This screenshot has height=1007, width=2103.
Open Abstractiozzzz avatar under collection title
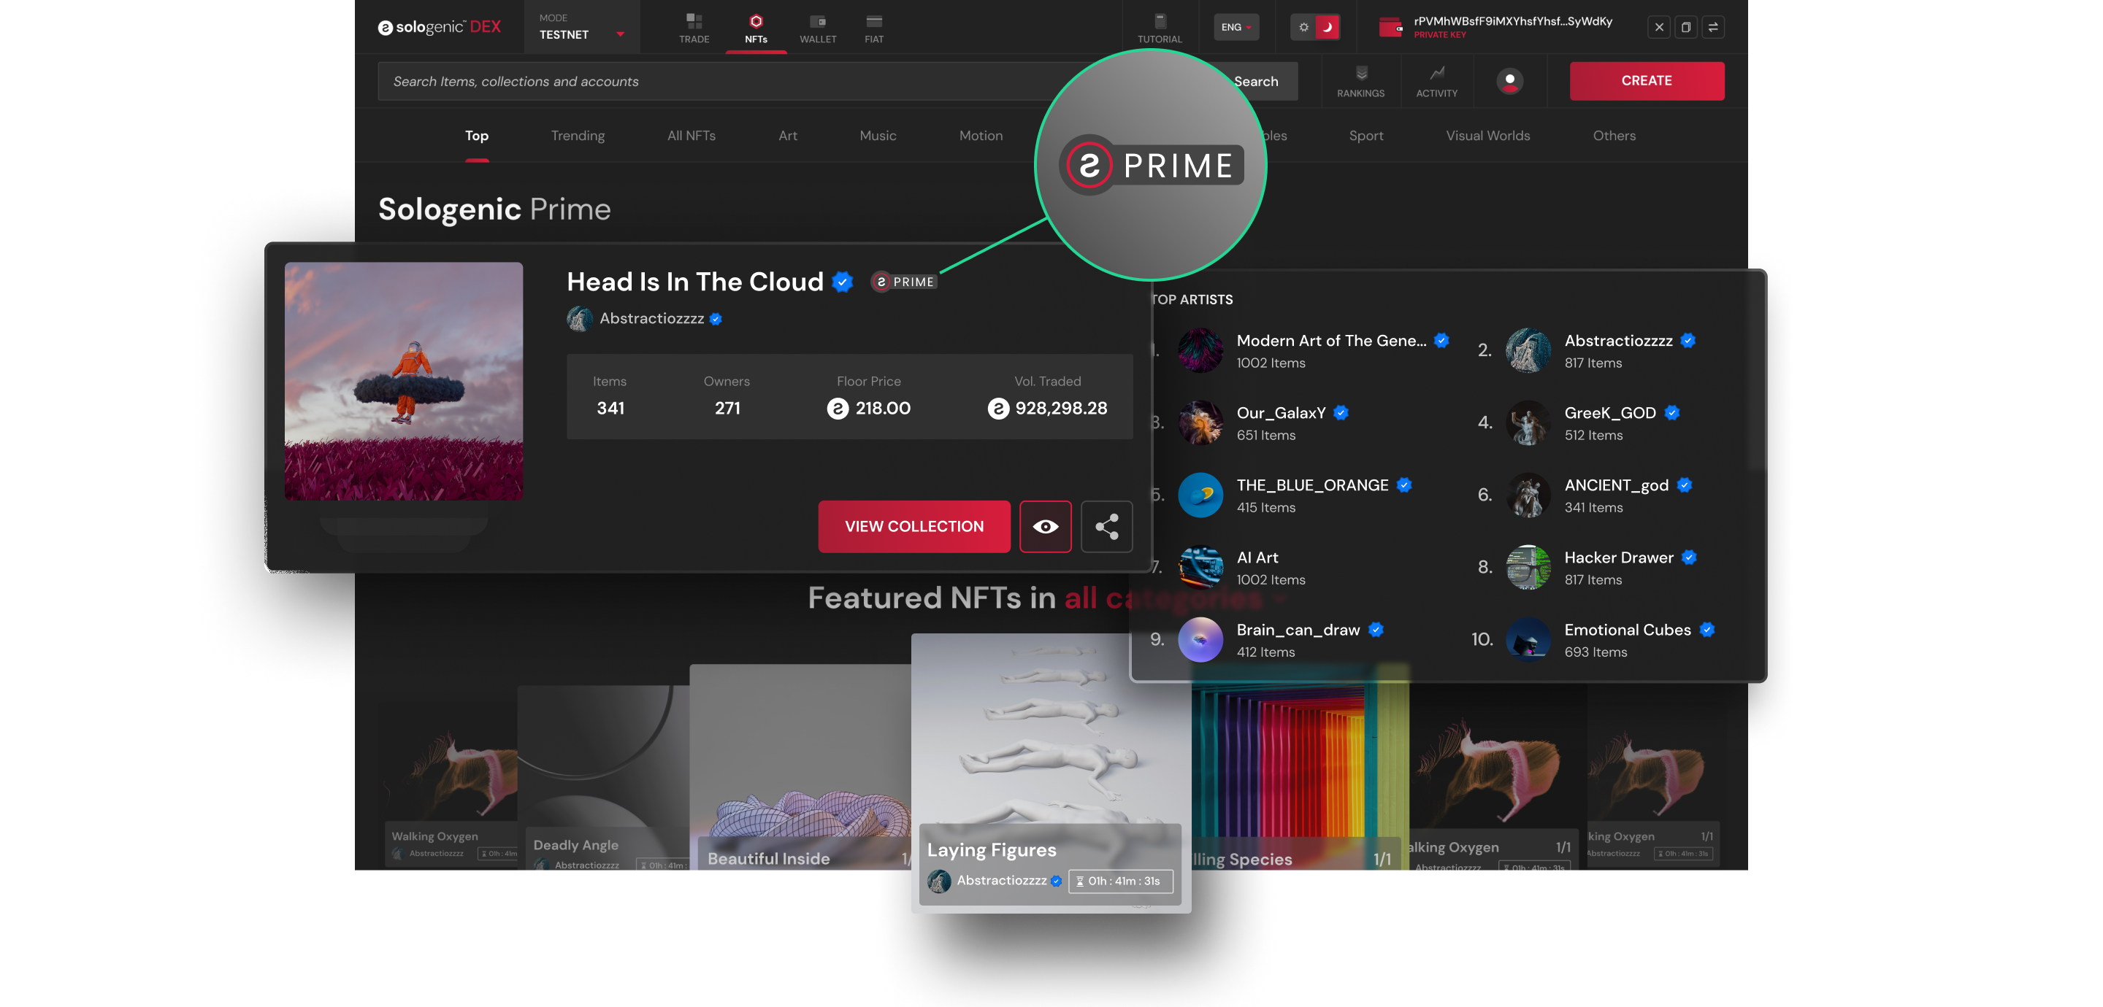[x=580, y=318]
